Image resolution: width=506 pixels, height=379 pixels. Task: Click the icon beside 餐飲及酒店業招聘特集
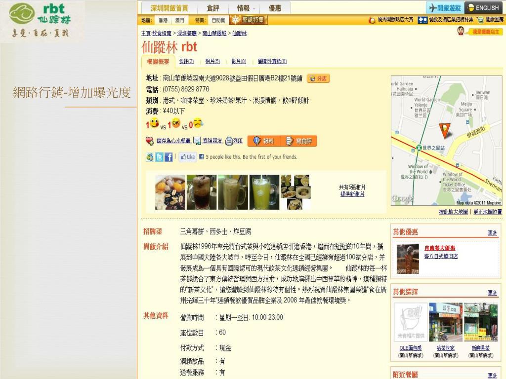click(x=422, y=20)
